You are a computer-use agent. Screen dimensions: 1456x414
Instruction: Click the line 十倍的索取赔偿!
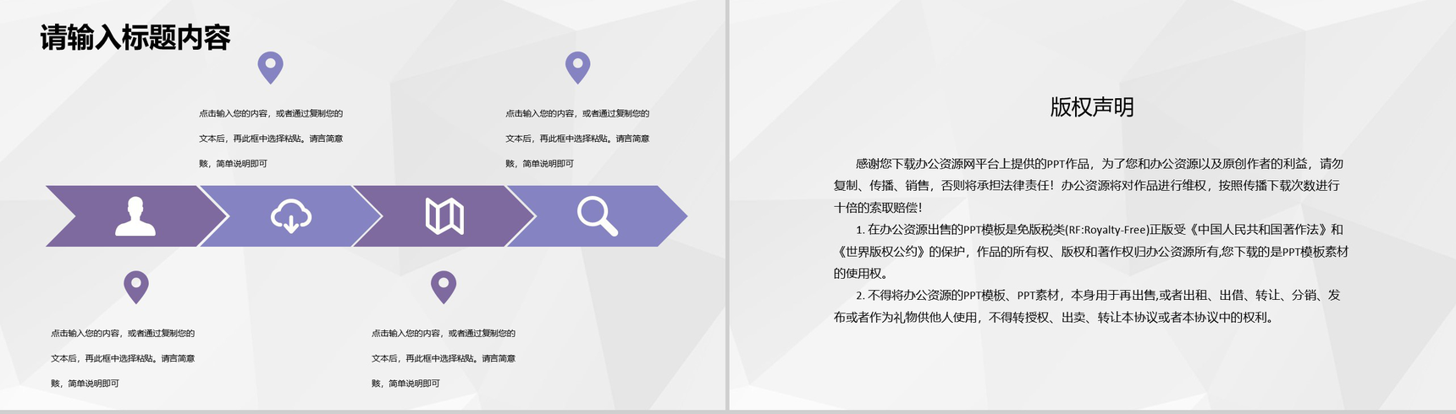878,207
